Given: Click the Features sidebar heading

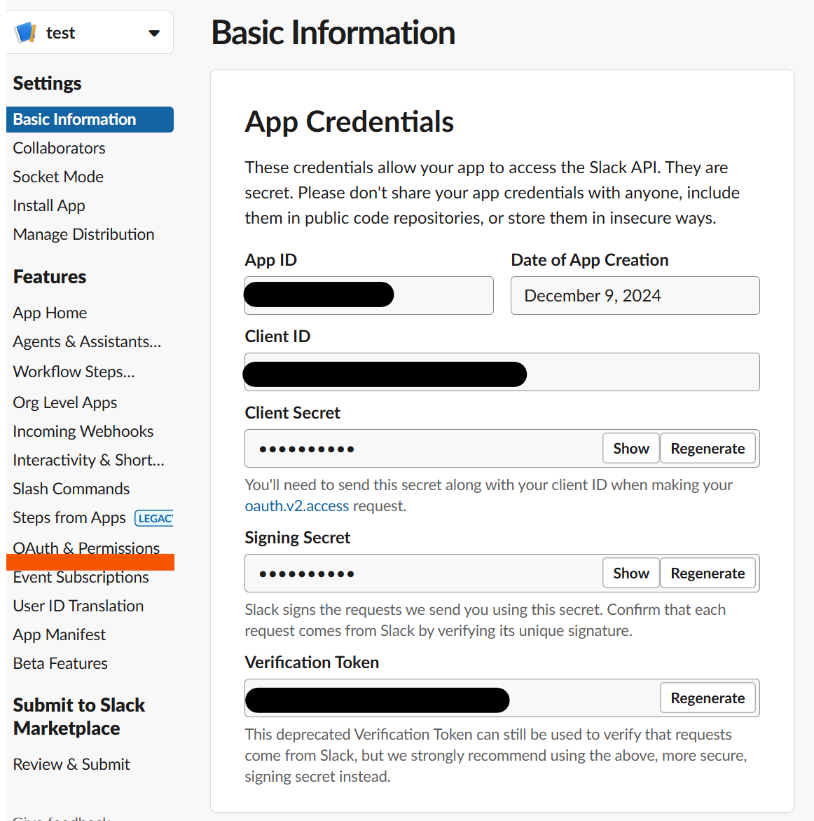Looking at the screenshot, I should click(50, 276).
